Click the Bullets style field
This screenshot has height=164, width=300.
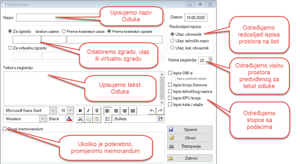pos(135,119)
